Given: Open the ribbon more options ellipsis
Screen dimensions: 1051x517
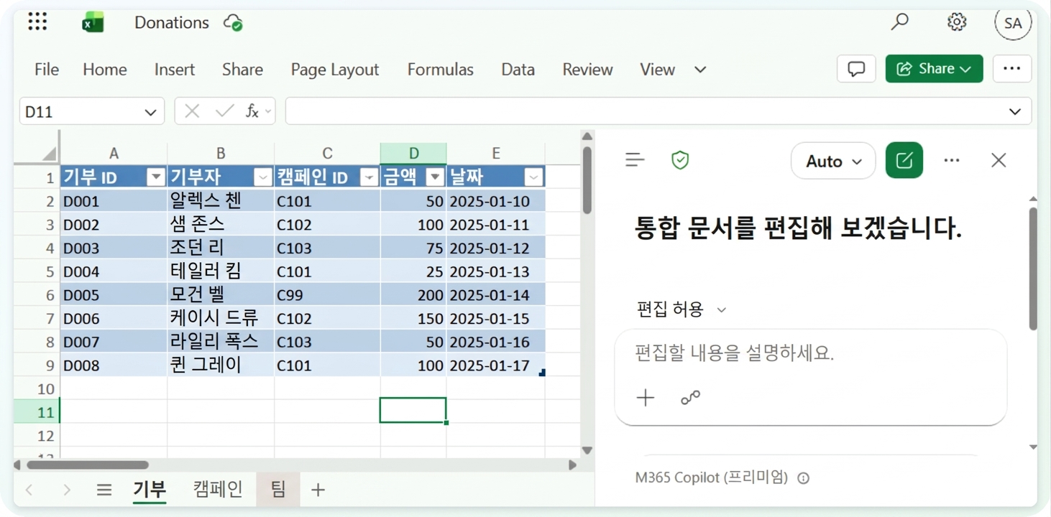Looking at the screenshot, I should [x=1012, y=69].
